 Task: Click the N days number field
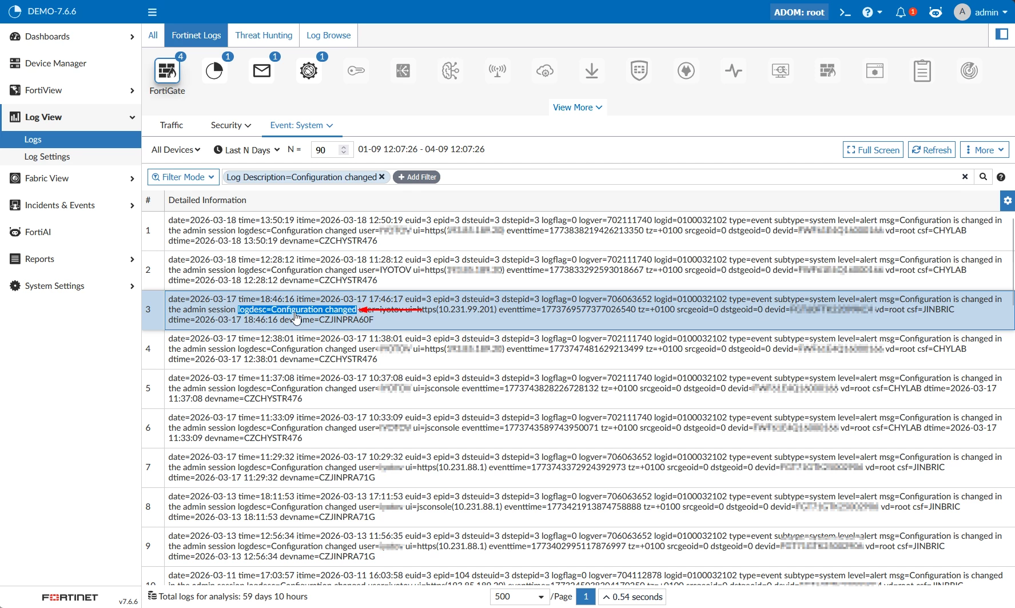pos(326,150)
